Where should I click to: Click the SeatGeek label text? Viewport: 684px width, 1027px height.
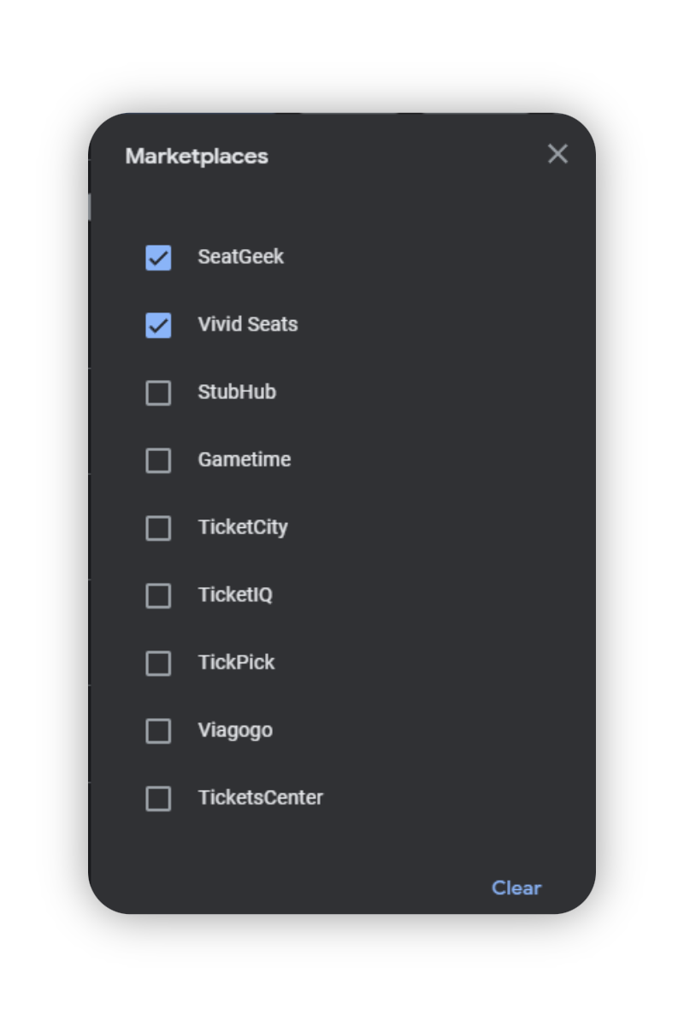click(x=242, y=257)
